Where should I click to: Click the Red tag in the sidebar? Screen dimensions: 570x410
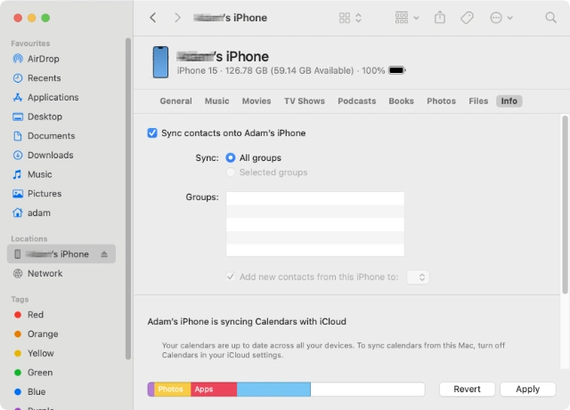[x=36, y=315]
